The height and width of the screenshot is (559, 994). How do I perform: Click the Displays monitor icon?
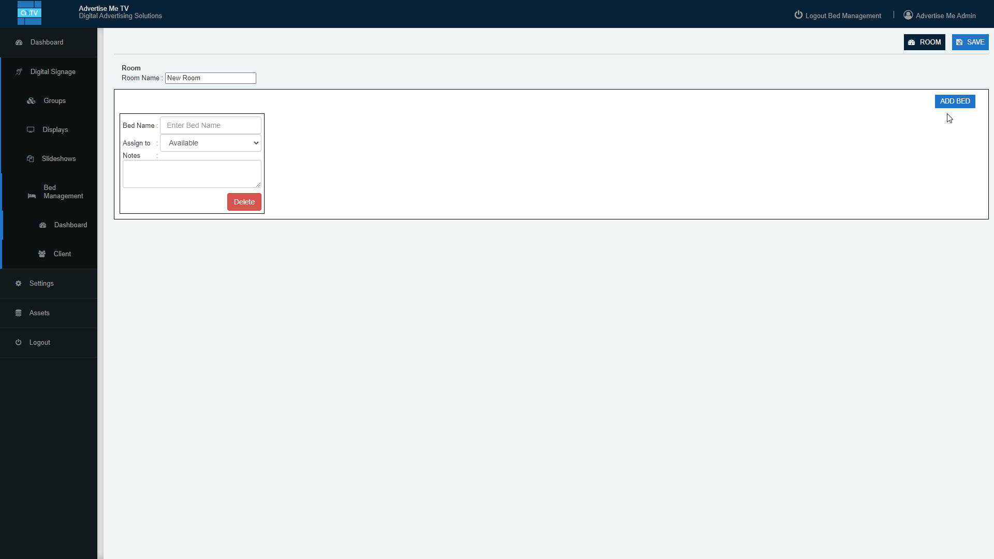click(x=31, y=130)
